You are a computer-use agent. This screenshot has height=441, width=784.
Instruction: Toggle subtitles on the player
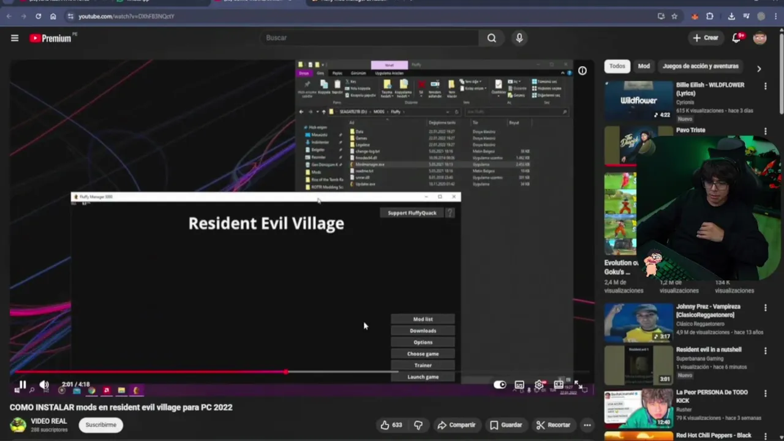(519, 385)
